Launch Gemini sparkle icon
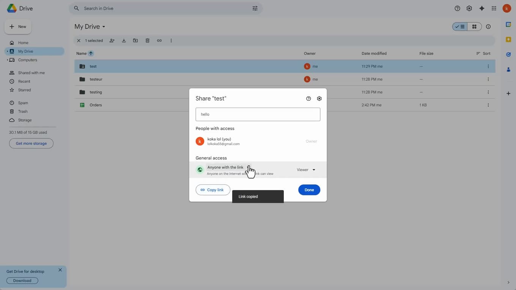 tap(482, 8)
